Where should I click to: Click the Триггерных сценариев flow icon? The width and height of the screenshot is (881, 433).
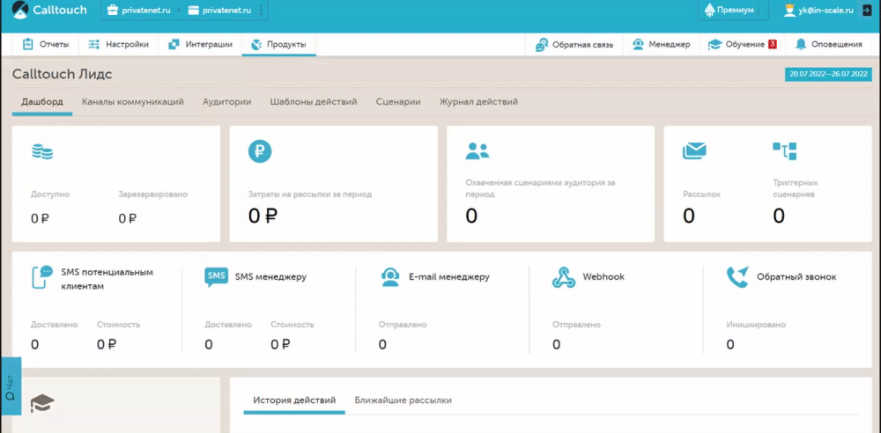(785, 151)
